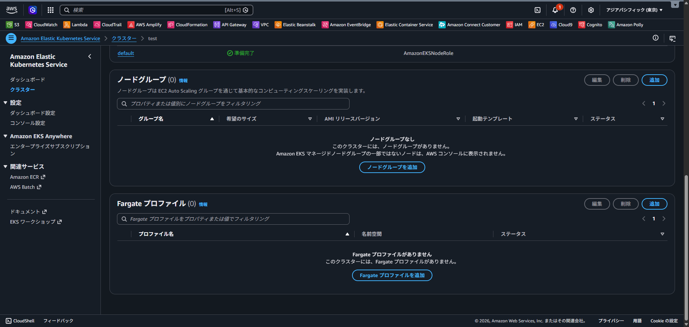Click 編集 button in ノードグループ section

[597, 80]
